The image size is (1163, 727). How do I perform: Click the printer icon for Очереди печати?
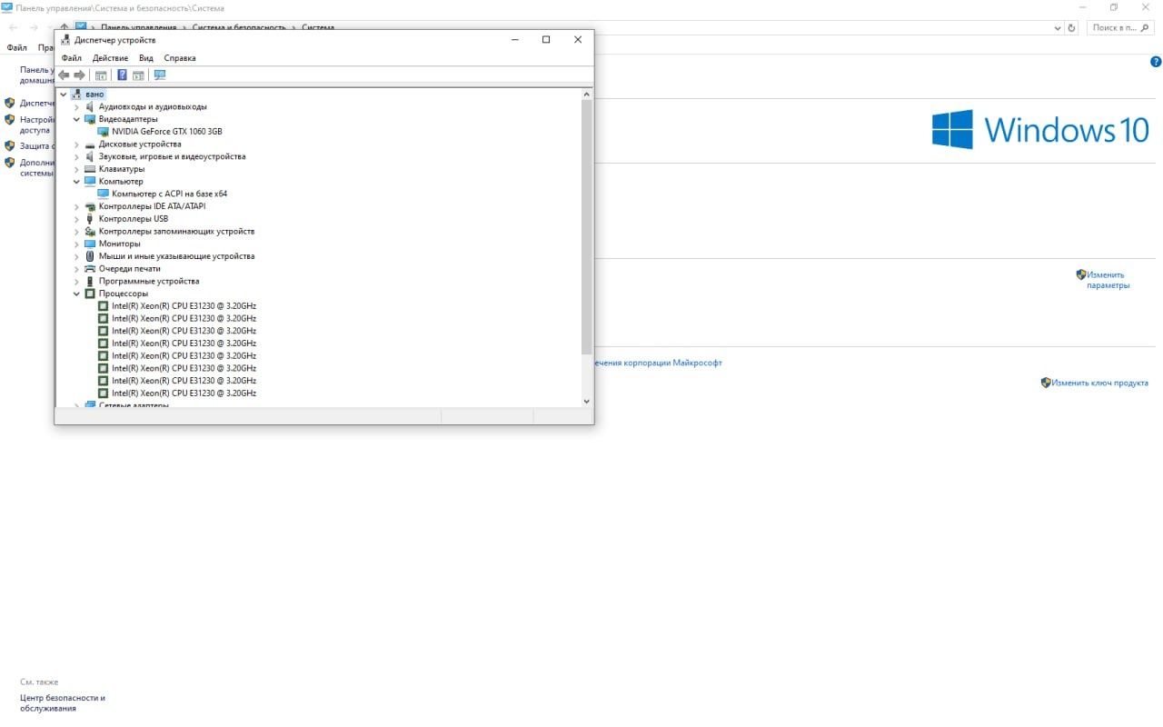(90, 269)
